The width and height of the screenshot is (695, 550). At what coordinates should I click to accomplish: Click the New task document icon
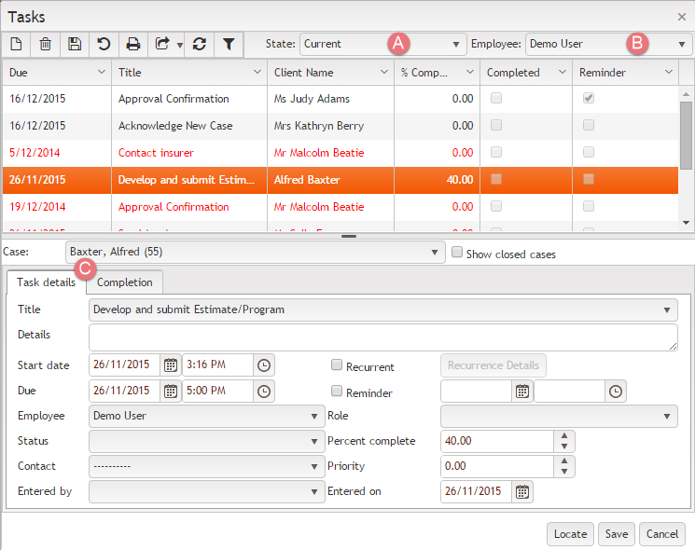(17, 44)
